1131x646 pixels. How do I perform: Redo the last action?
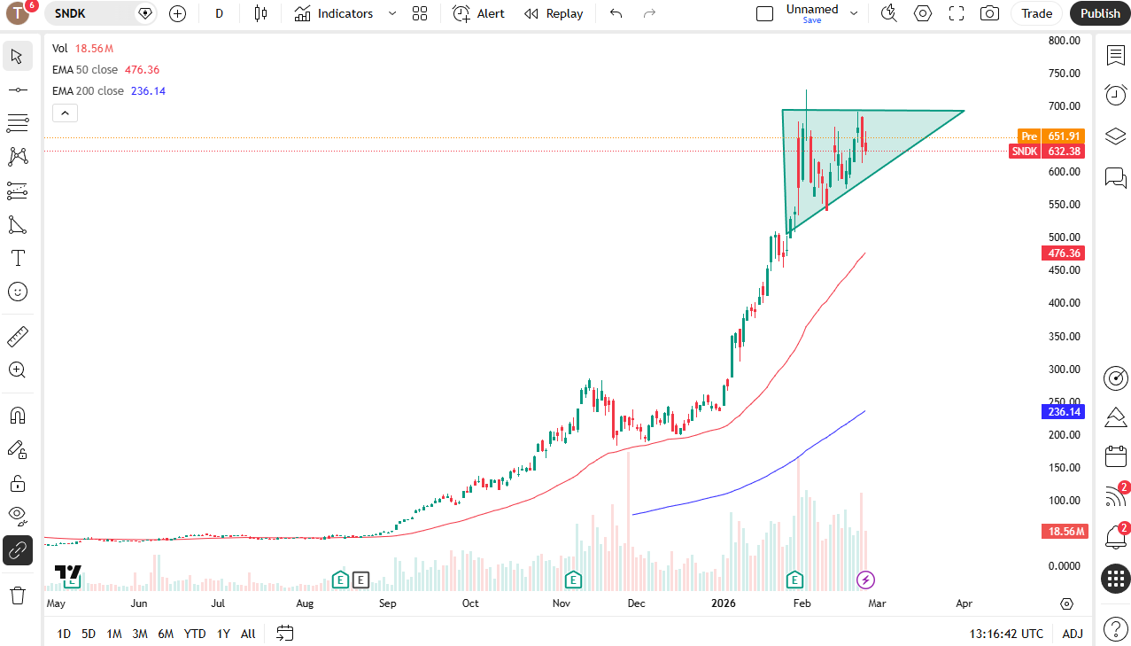pos(649,13)
